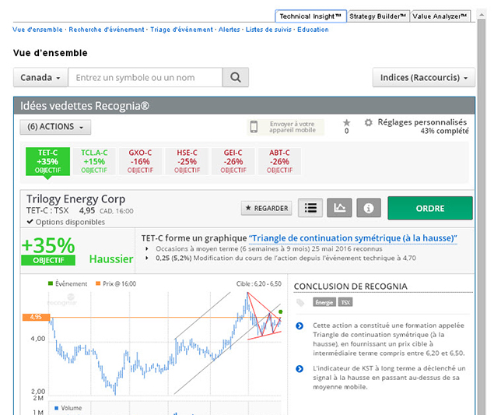
Task: Select the GXO-C -16% idea tile
Action: click(140, 161)
